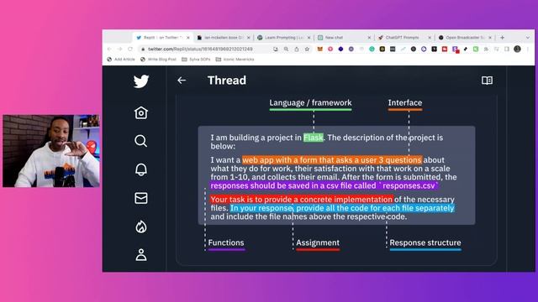This screenshot has width=538, height=302.
Task: Click the zoom magnifier in address bar
Action: (286, 49)
